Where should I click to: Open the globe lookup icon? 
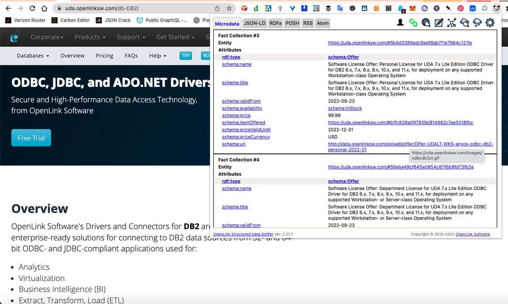click(426, 22)
